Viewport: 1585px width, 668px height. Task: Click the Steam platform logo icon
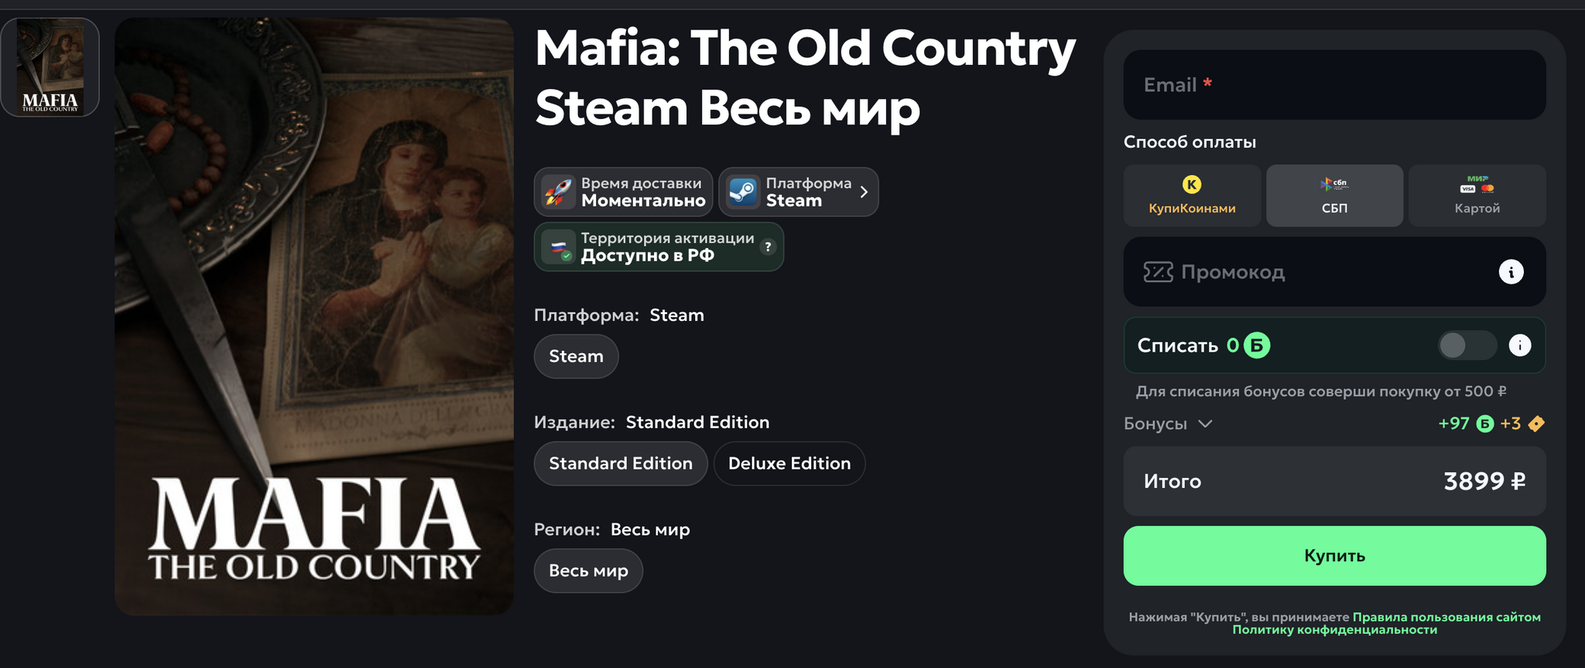pyautogui.click(x=743, y=192)
